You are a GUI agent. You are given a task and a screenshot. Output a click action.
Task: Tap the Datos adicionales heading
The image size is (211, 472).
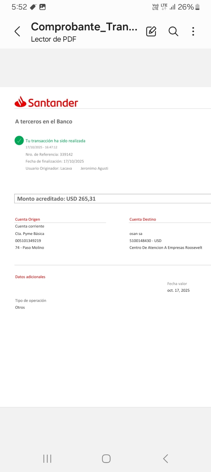tap(30, 277)
